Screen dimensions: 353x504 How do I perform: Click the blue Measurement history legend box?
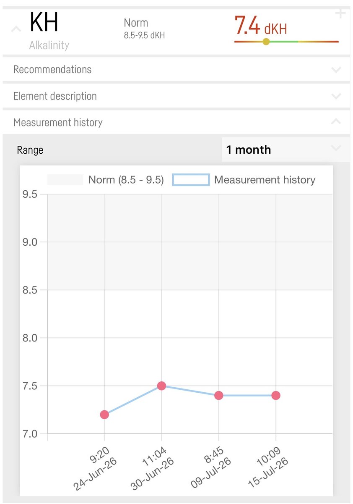(191, 180)
